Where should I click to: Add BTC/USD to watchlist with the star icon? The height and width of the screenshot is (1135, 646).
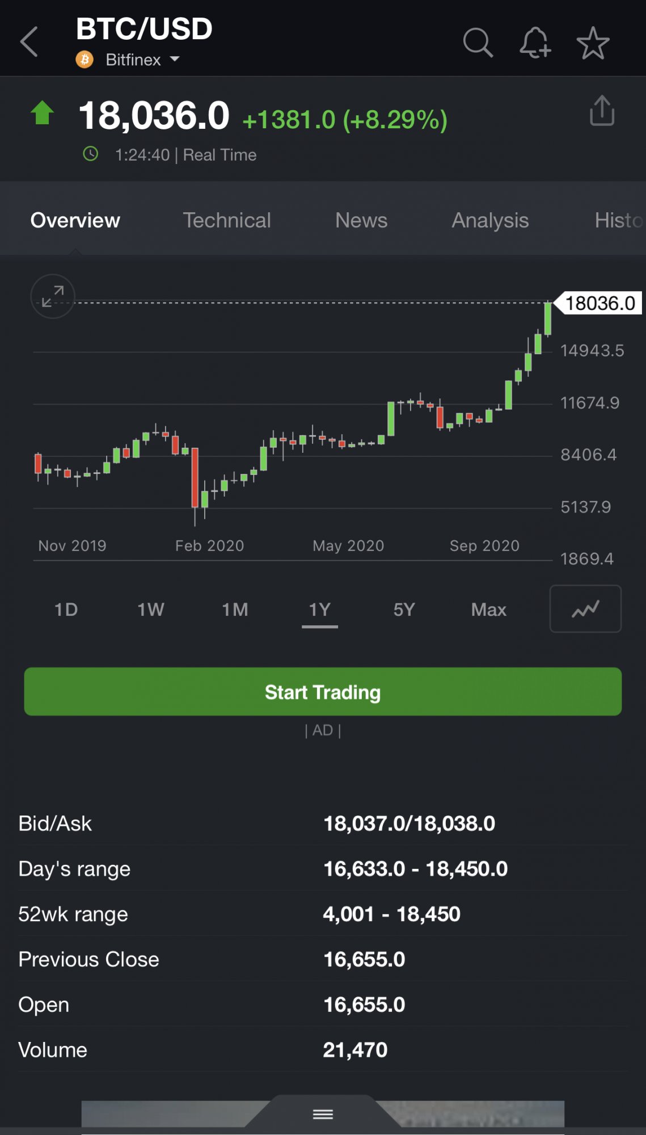coord(593,43)
